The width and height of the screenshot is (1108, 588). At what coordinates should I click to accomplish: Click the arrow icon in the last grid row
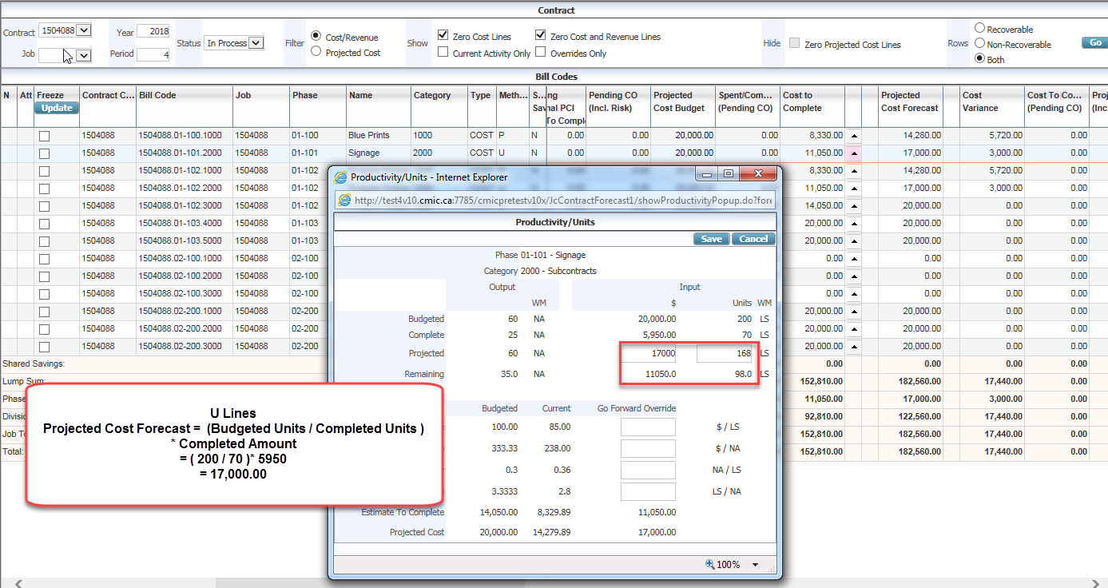853,346
